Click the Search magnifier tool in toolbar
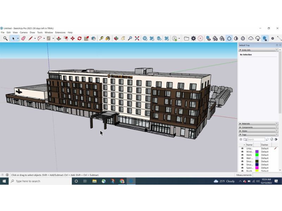Image resolution: width=282 pixels, height=211 pixels. (x=5, y=38)
